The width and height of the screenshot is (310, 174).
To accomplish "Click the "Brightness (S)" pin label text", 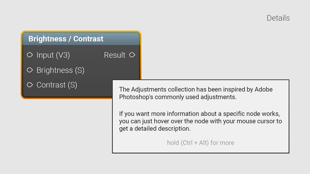I will 60,70.
